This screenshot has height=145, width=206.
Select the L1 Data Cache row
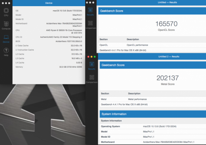[49, 46]
